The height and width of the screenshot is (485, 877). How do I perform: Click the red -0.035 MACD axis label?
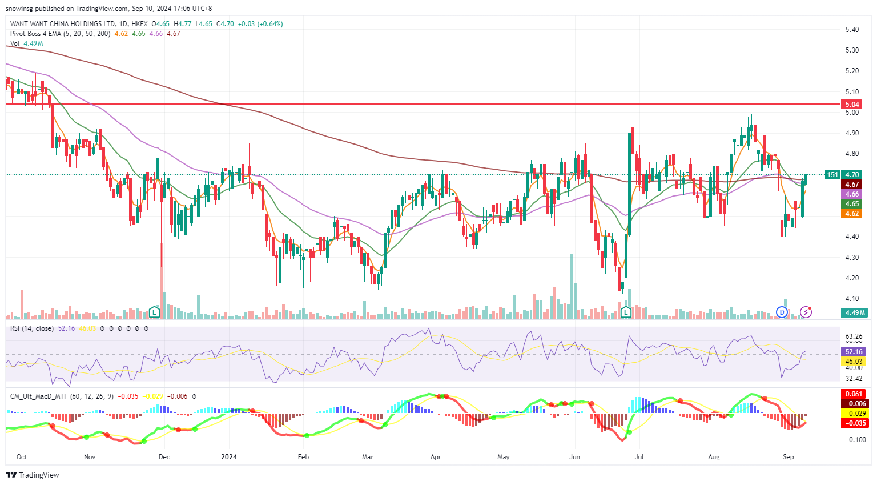coord(855,423)
